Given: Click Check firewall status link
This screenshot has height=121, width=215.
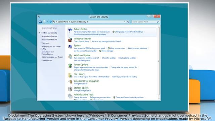Looking at the screenshot, I should click(81, 41).
